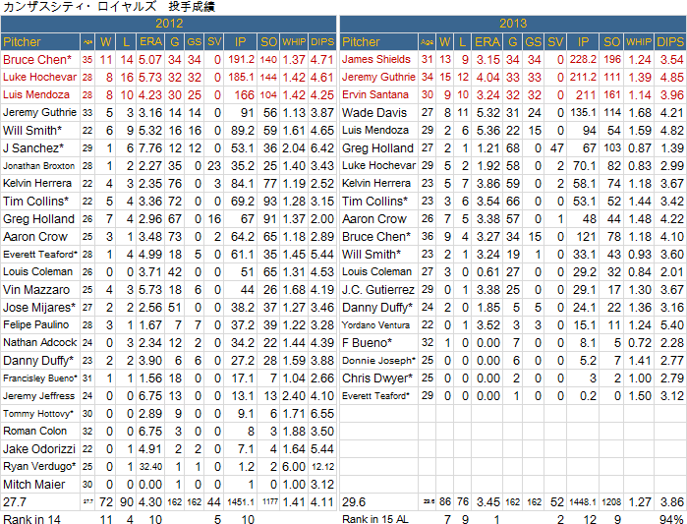This screenshot has width=687, height=524.
Task: Click Kelvin Herrera in the 2012 table
Action: click(37, 183)
